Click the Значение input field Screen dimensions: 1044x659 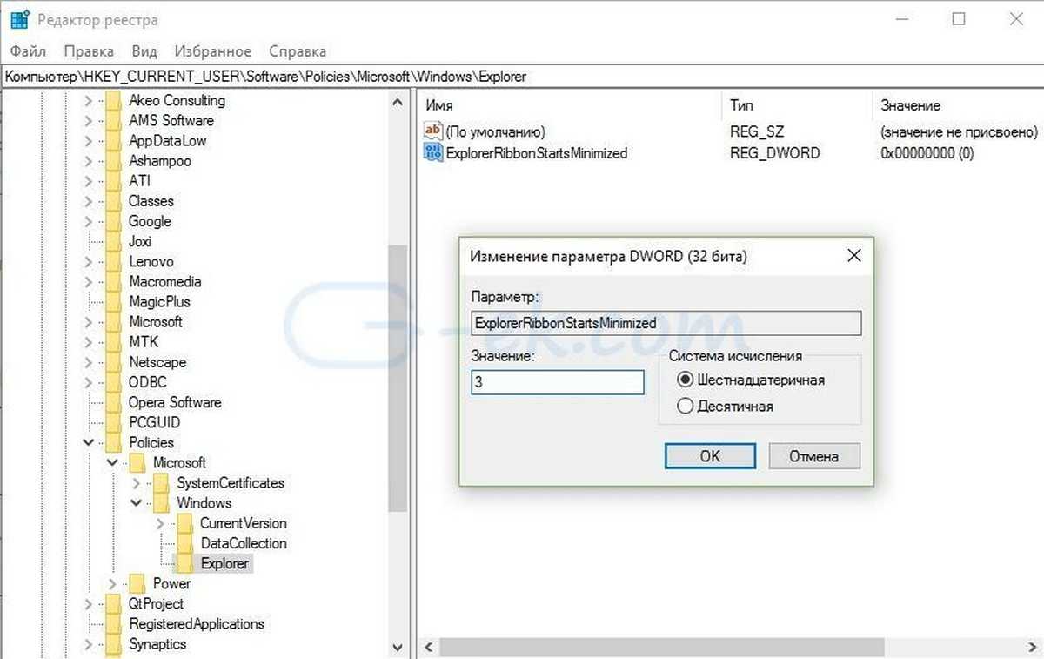(x=558, y=382)
